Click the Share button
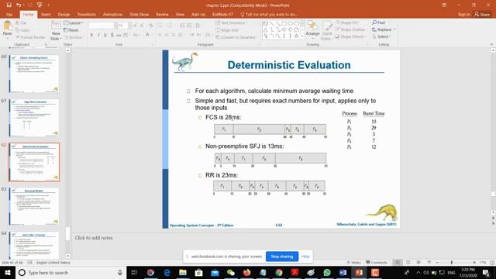Viewport: 496px width, 279px height. (x=482, y=15)
